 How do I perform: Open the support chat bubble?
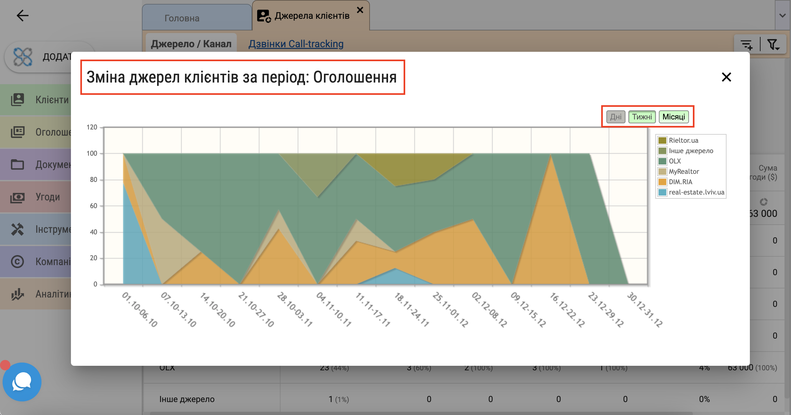(x=22, y=382)
